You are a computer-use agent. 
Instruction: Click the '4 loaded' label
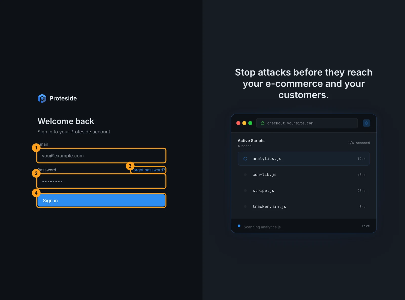pyautogui.click(x=245, y=146)
